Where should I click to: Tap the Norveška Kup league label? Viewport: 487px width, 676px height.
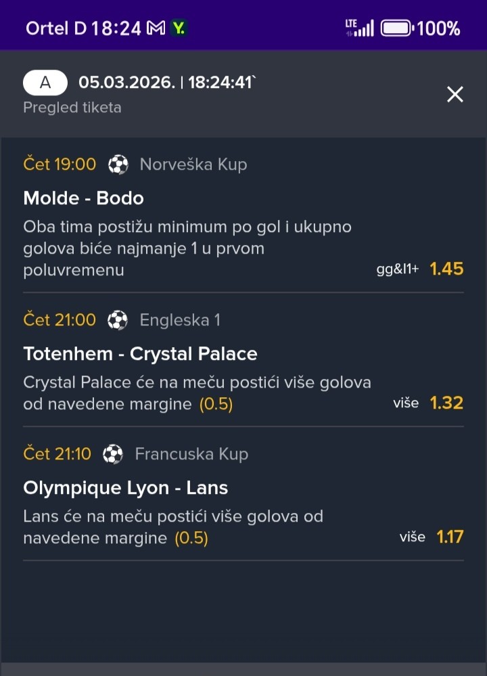[193, 164]
